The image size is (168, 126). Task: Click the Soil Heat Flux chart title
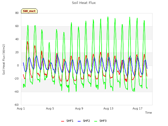(x=84, y=3)
